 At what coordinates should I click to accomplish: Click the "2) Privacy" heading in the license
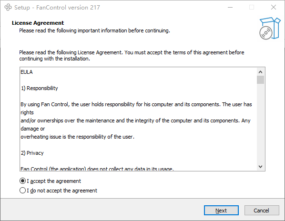pyautogui.click(x=32, y=153)
